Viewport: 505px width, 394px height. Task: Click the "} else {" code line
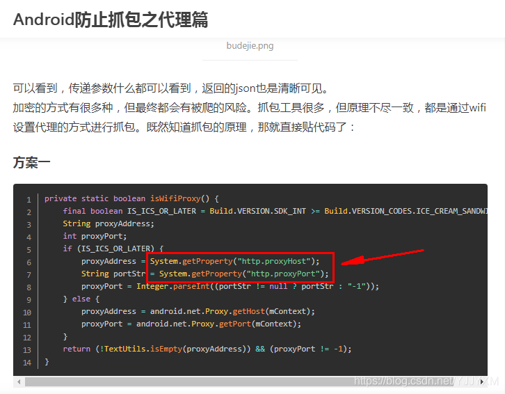pos(81,299)
